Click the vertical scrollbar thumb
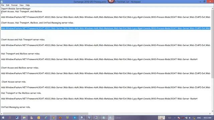Viewport: 214px width, 120px height. click(213, 44)
